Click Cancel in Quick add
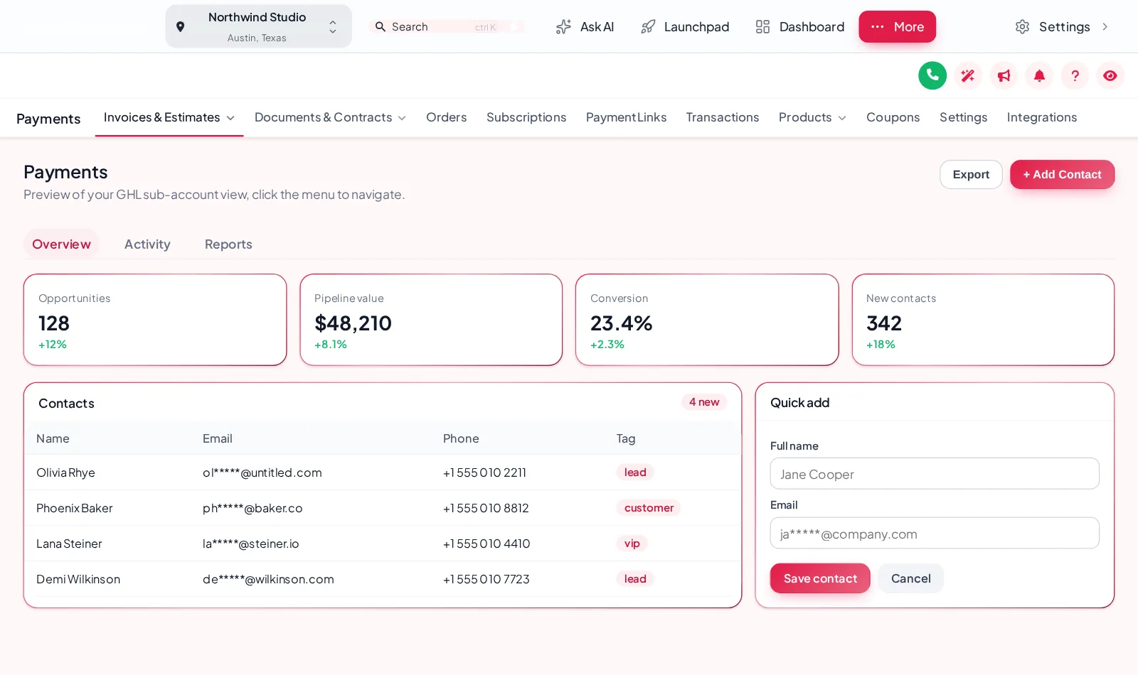The height and width of the screenshot is (675, 1138). [910, 578]
